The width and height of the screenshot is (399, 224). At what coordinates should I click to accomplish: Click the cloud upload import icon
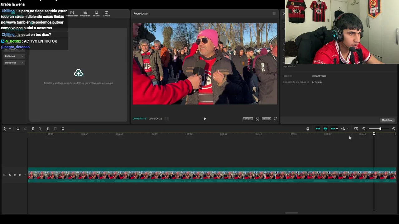pos(78,73)
